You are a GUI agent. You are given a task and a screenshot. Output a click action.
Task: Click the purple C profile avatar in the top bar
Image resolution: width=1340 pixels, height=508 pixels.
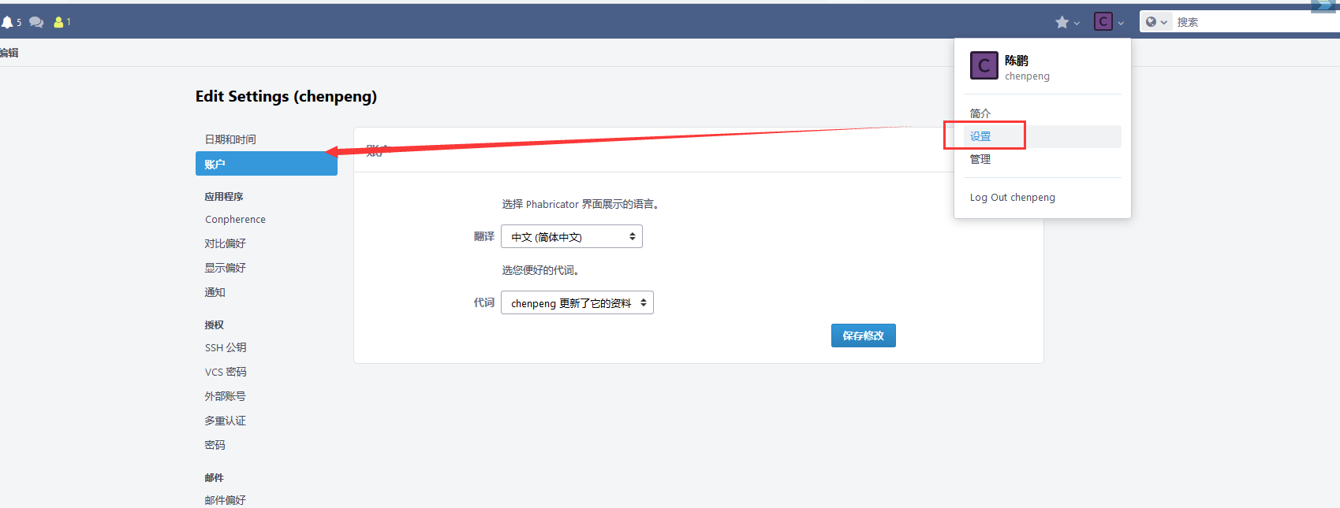point(1103,21)
